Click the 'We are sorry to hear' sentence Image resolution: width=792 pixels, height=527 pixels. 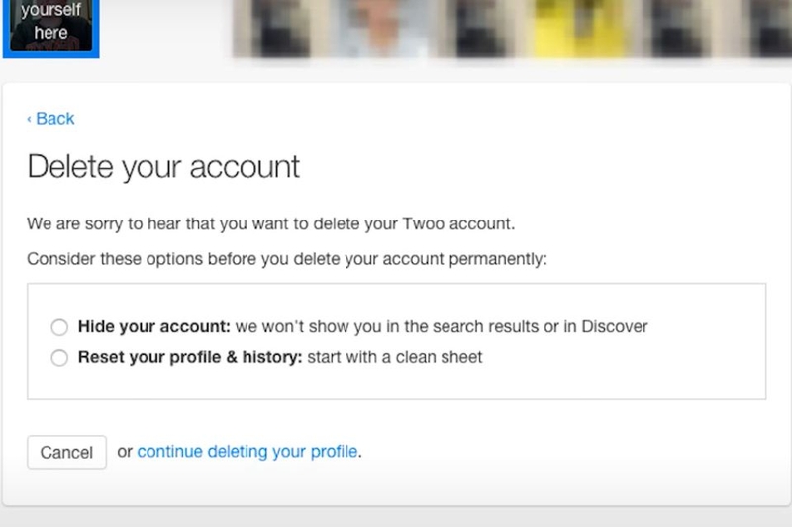point(270,223)
